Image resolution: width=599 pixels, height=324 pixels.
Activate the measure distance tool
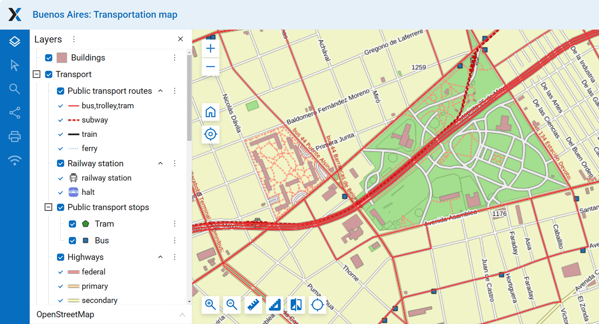point(253,305)
